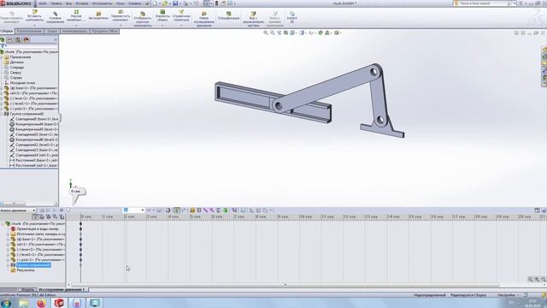Select Исходная точка in the feature tree

click(x=22, y=83)
